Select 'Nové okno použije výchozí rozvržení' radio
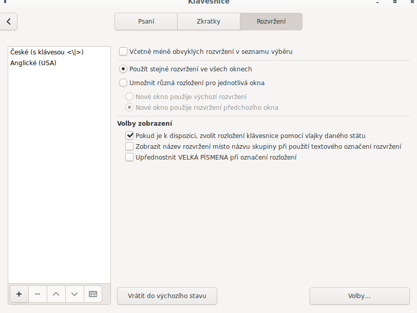 [x=129, y=96]
